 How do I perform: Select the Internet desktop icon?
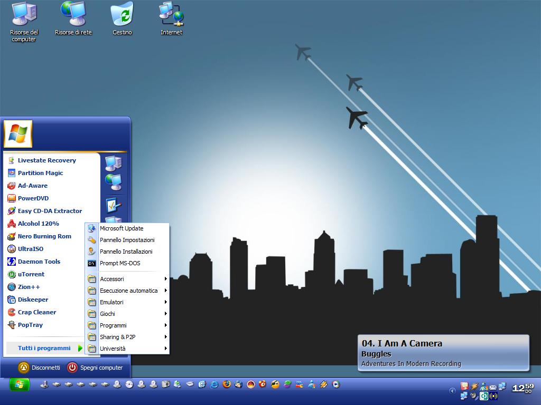[172, 19]
